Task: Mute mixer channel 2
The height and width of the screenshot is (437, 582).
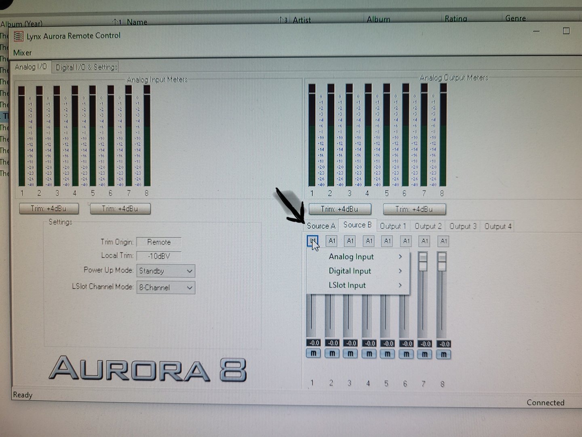Action: (x=332, y=353)
